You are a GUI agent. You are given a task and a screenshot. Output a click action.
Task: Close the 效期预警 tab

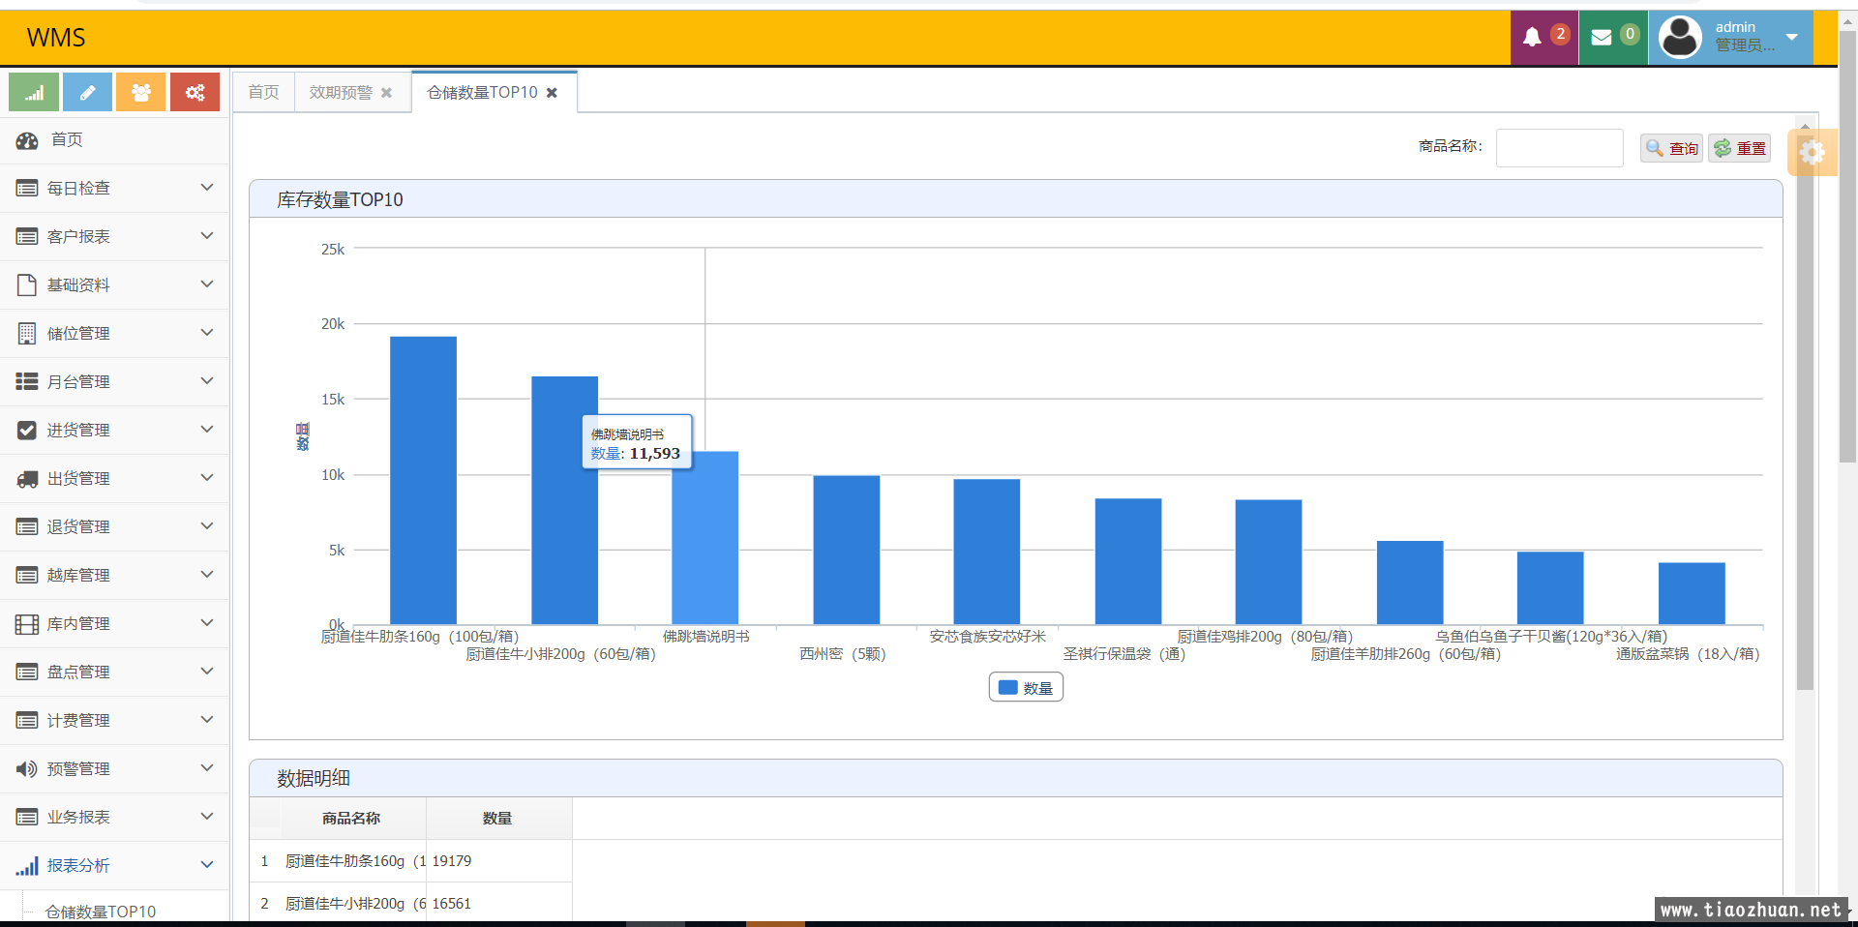(386, 93)
